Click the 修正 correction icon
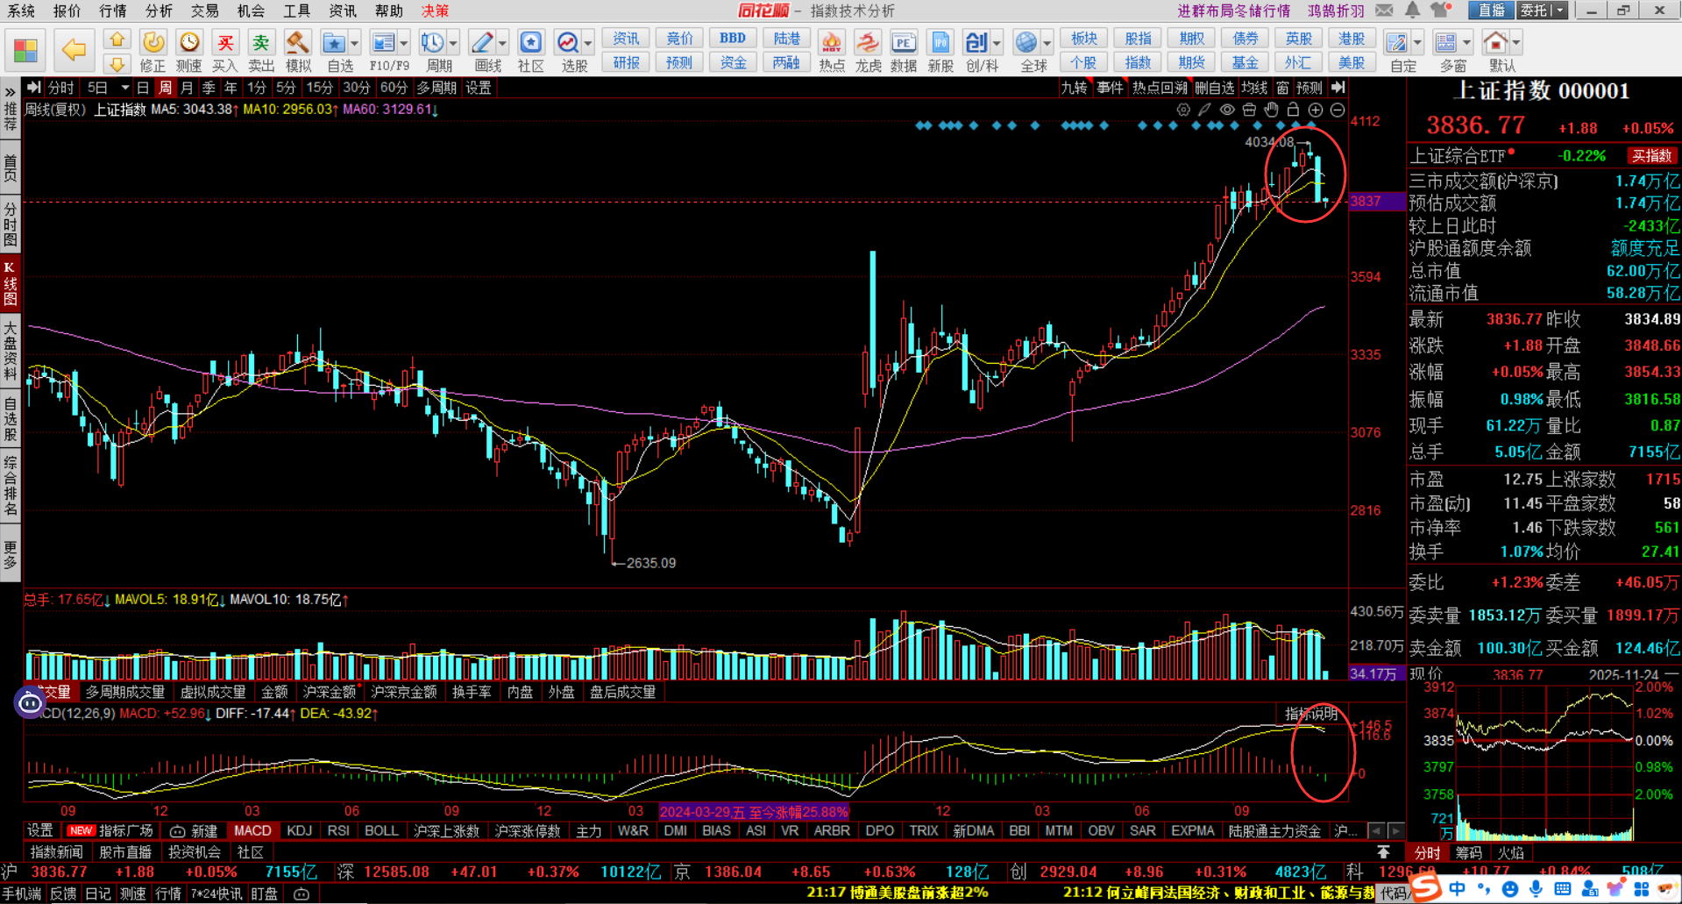Viewport: 1682px width, 904px height. click(x=153, y=51)
